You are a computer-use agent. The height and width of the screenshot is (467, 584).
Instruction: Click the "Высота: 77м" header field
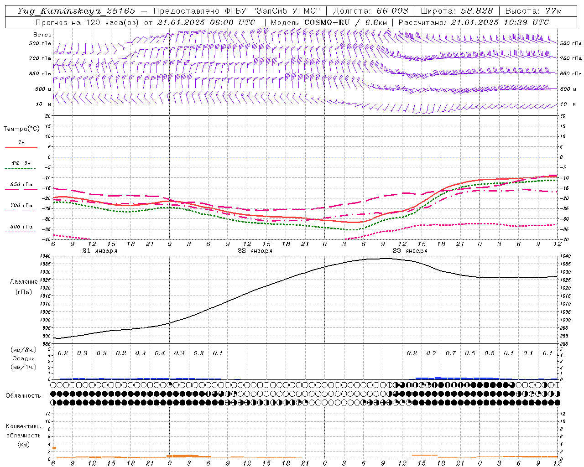click(533, 11)
